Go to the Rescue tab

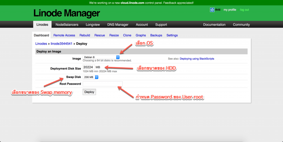[99, 35]
